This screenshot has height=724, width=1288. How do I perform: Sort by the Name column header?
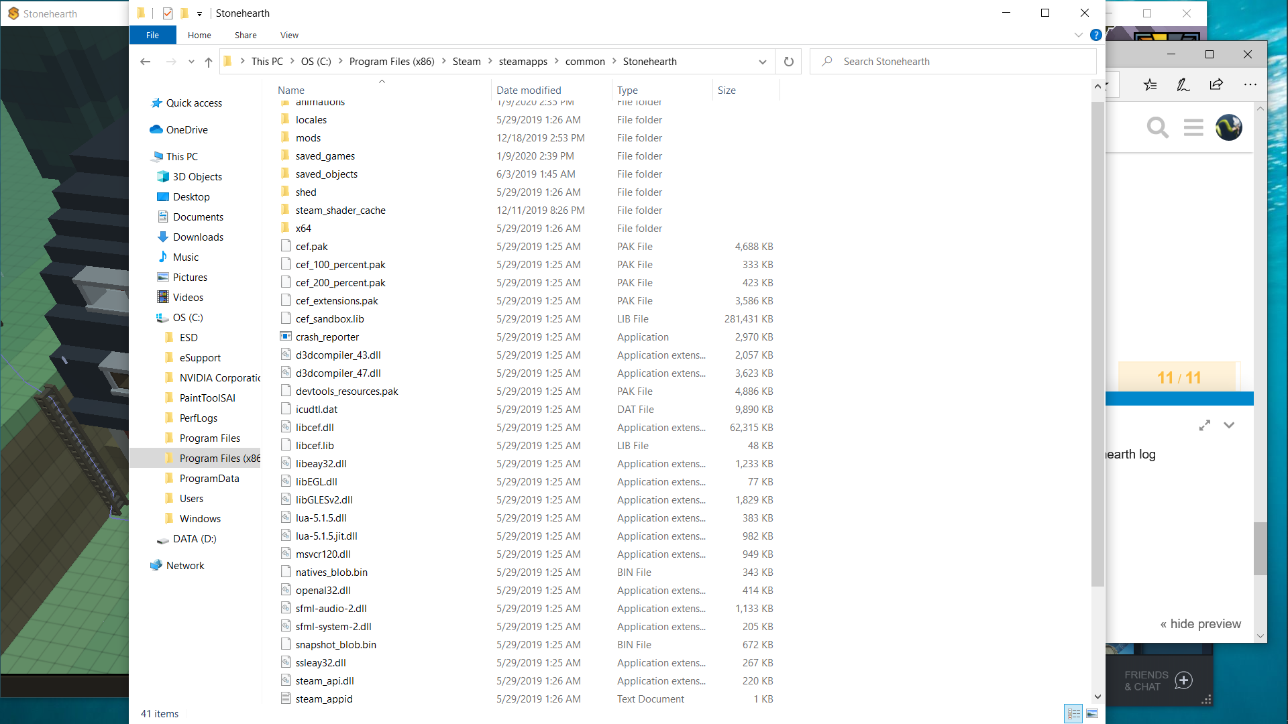tap(290, 90)
